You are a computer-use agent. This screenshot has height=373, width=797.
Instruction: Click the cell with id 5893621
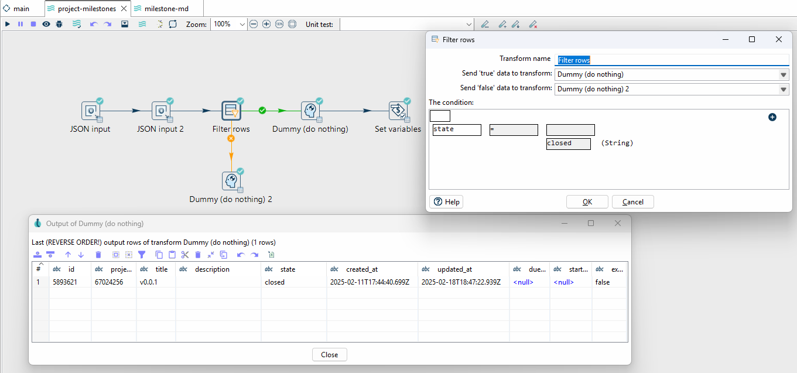[x=70, y=282]
